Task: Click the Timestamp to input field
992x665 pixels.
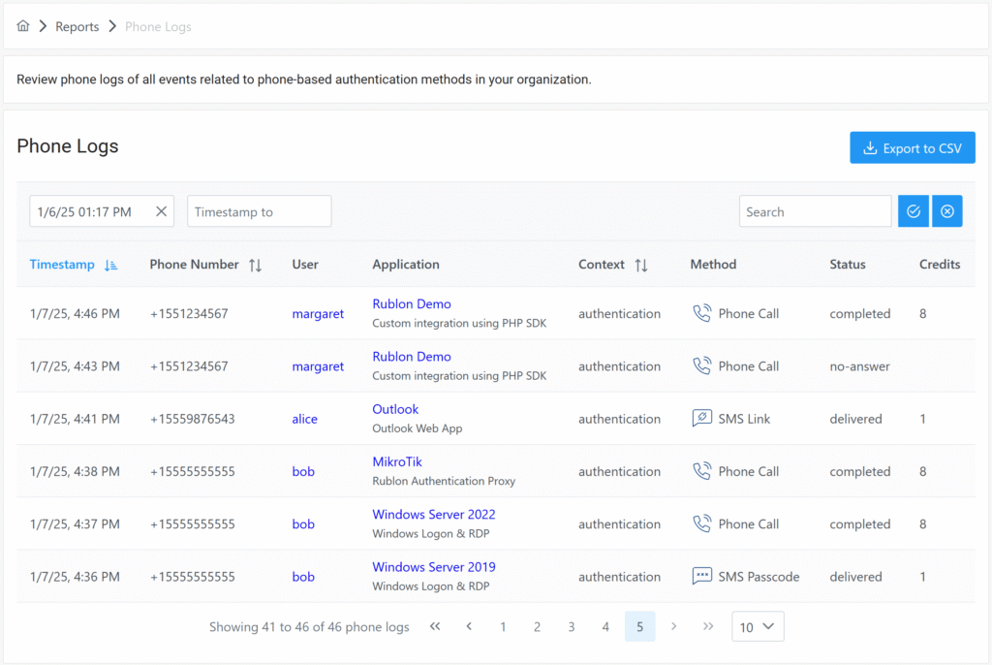Action: click(x=259, y=211)
